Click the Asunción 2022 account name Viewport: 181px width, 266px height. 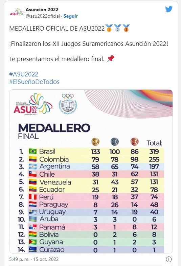click(x=42, y=10)
